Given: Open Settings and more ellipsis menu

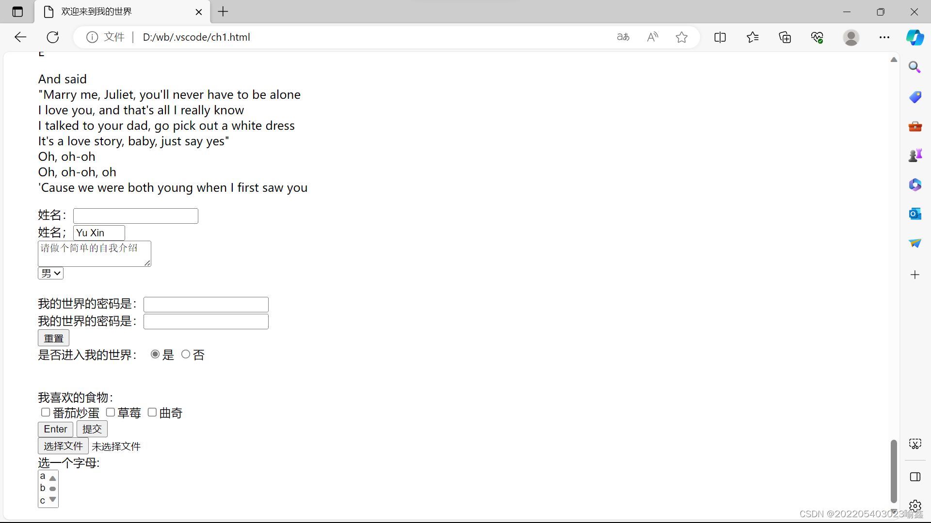Looking at the screenshot, I should click(x=884, y=37).
